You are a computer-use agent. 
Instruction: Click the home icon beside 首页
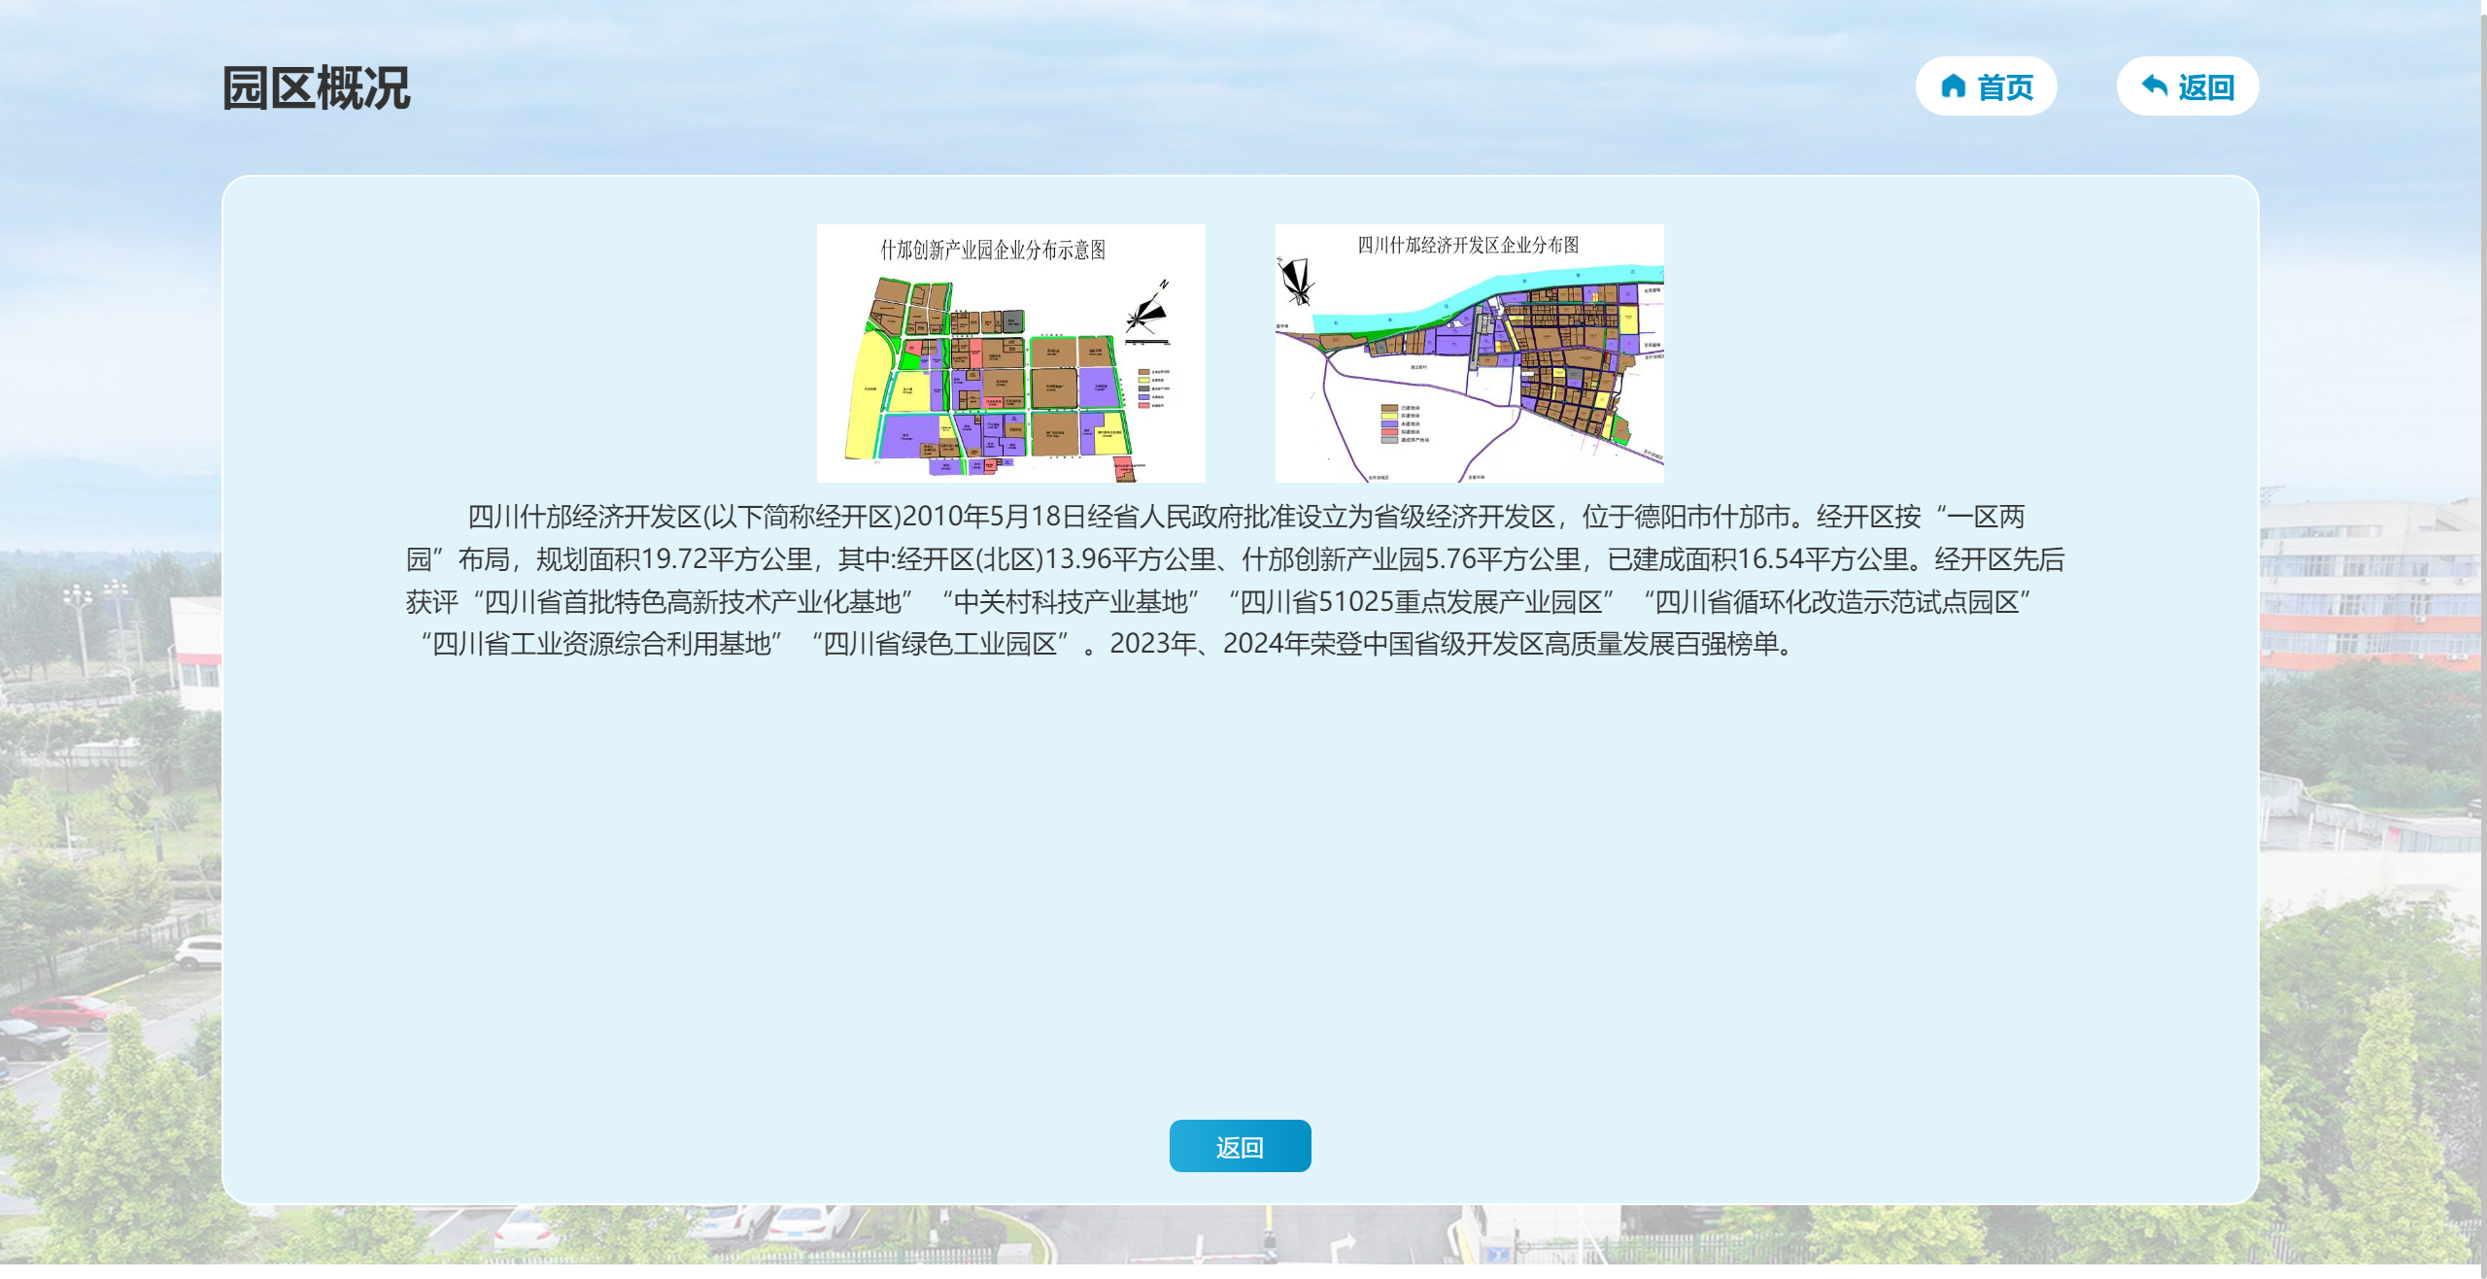pos(1953,86)
